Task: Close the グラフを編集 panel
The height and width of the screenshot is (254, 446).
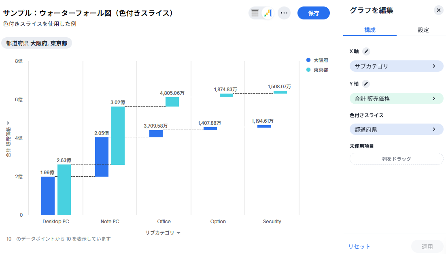Action: [439, 11]
